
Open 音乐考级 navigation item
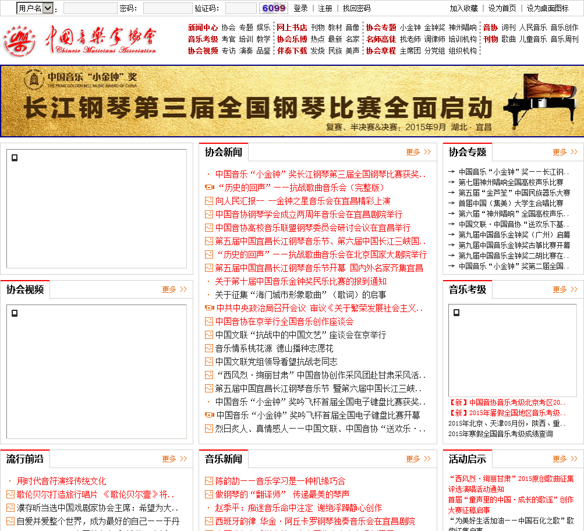click(x=203, y=39)
